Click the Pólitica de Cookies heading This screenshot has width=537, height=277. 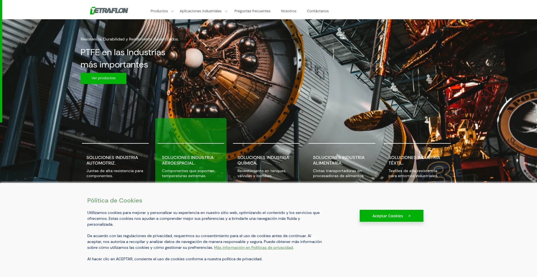[x=115, y=200]
